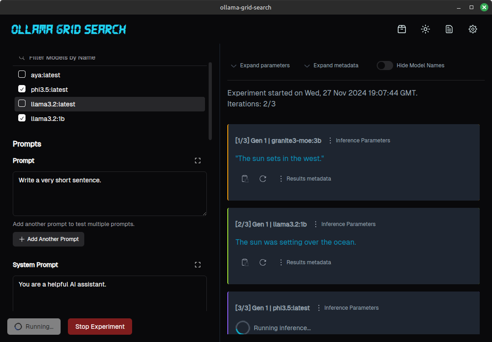Click into the Prompt text area
The width and height of the screenshot is (492, 342).
pos(110,194)
